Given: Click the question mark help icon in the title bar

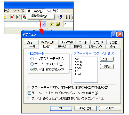Looking at the screenshot, I should [x=114, y=34].
